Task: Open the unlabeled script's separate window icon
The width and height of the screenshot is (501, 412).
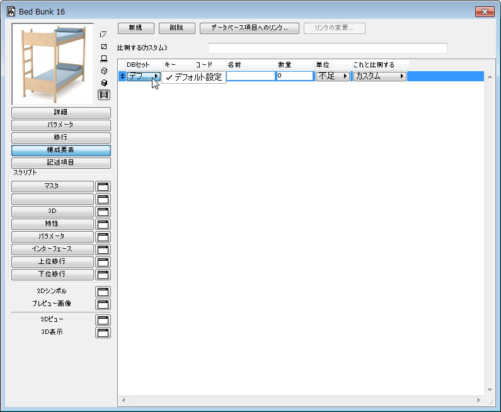Action: [x=103, y=199]
